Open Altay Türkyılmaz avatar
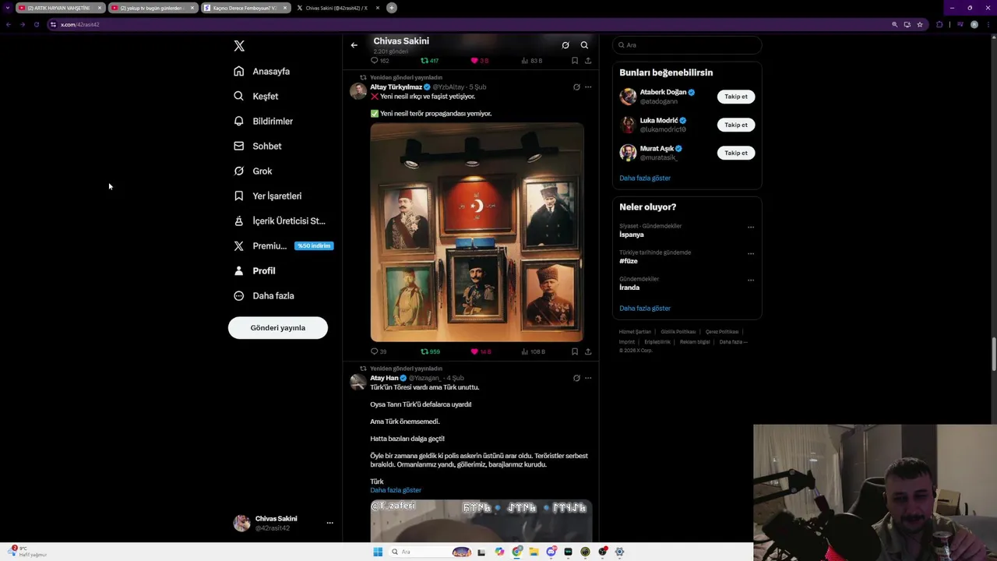997x561 pixels. coord(358,91)
